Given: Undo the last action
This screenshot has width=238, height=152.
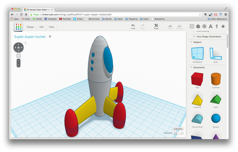Looking at the screenshot, I should (x=133, y=26).
